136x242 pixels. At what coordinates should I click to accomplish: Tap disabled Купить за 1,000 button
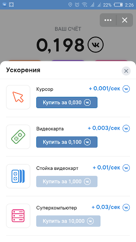[67, 181]
